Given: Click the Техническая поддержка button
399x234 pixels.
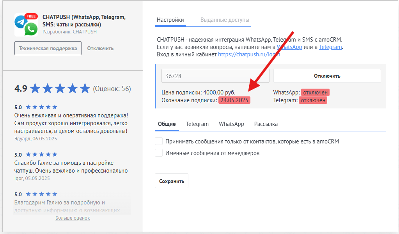Looking at the screenshot, I should [48, 49].
